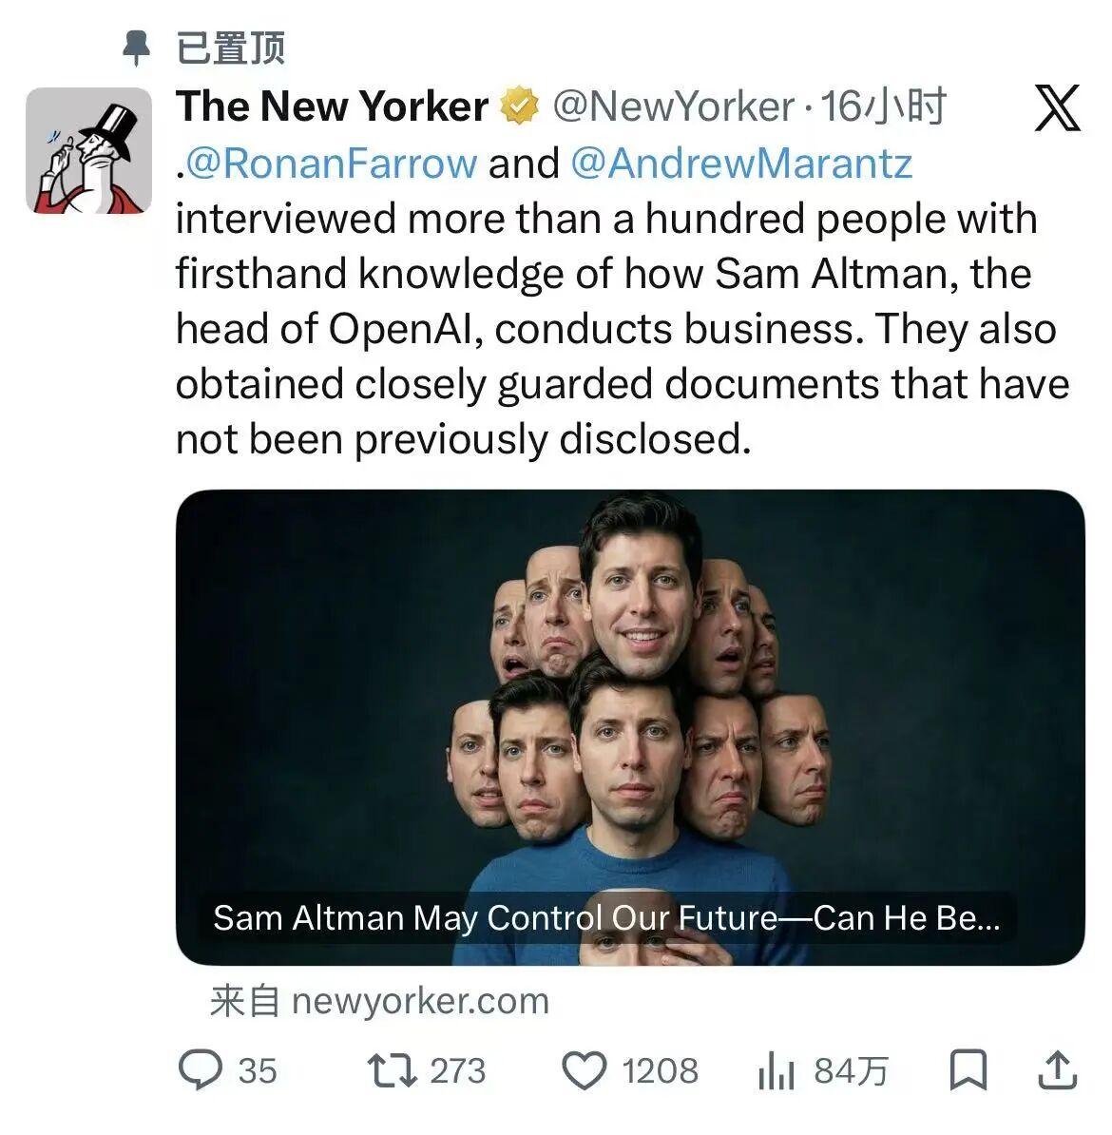Click the share upload icon

tap(1057, 1070)
